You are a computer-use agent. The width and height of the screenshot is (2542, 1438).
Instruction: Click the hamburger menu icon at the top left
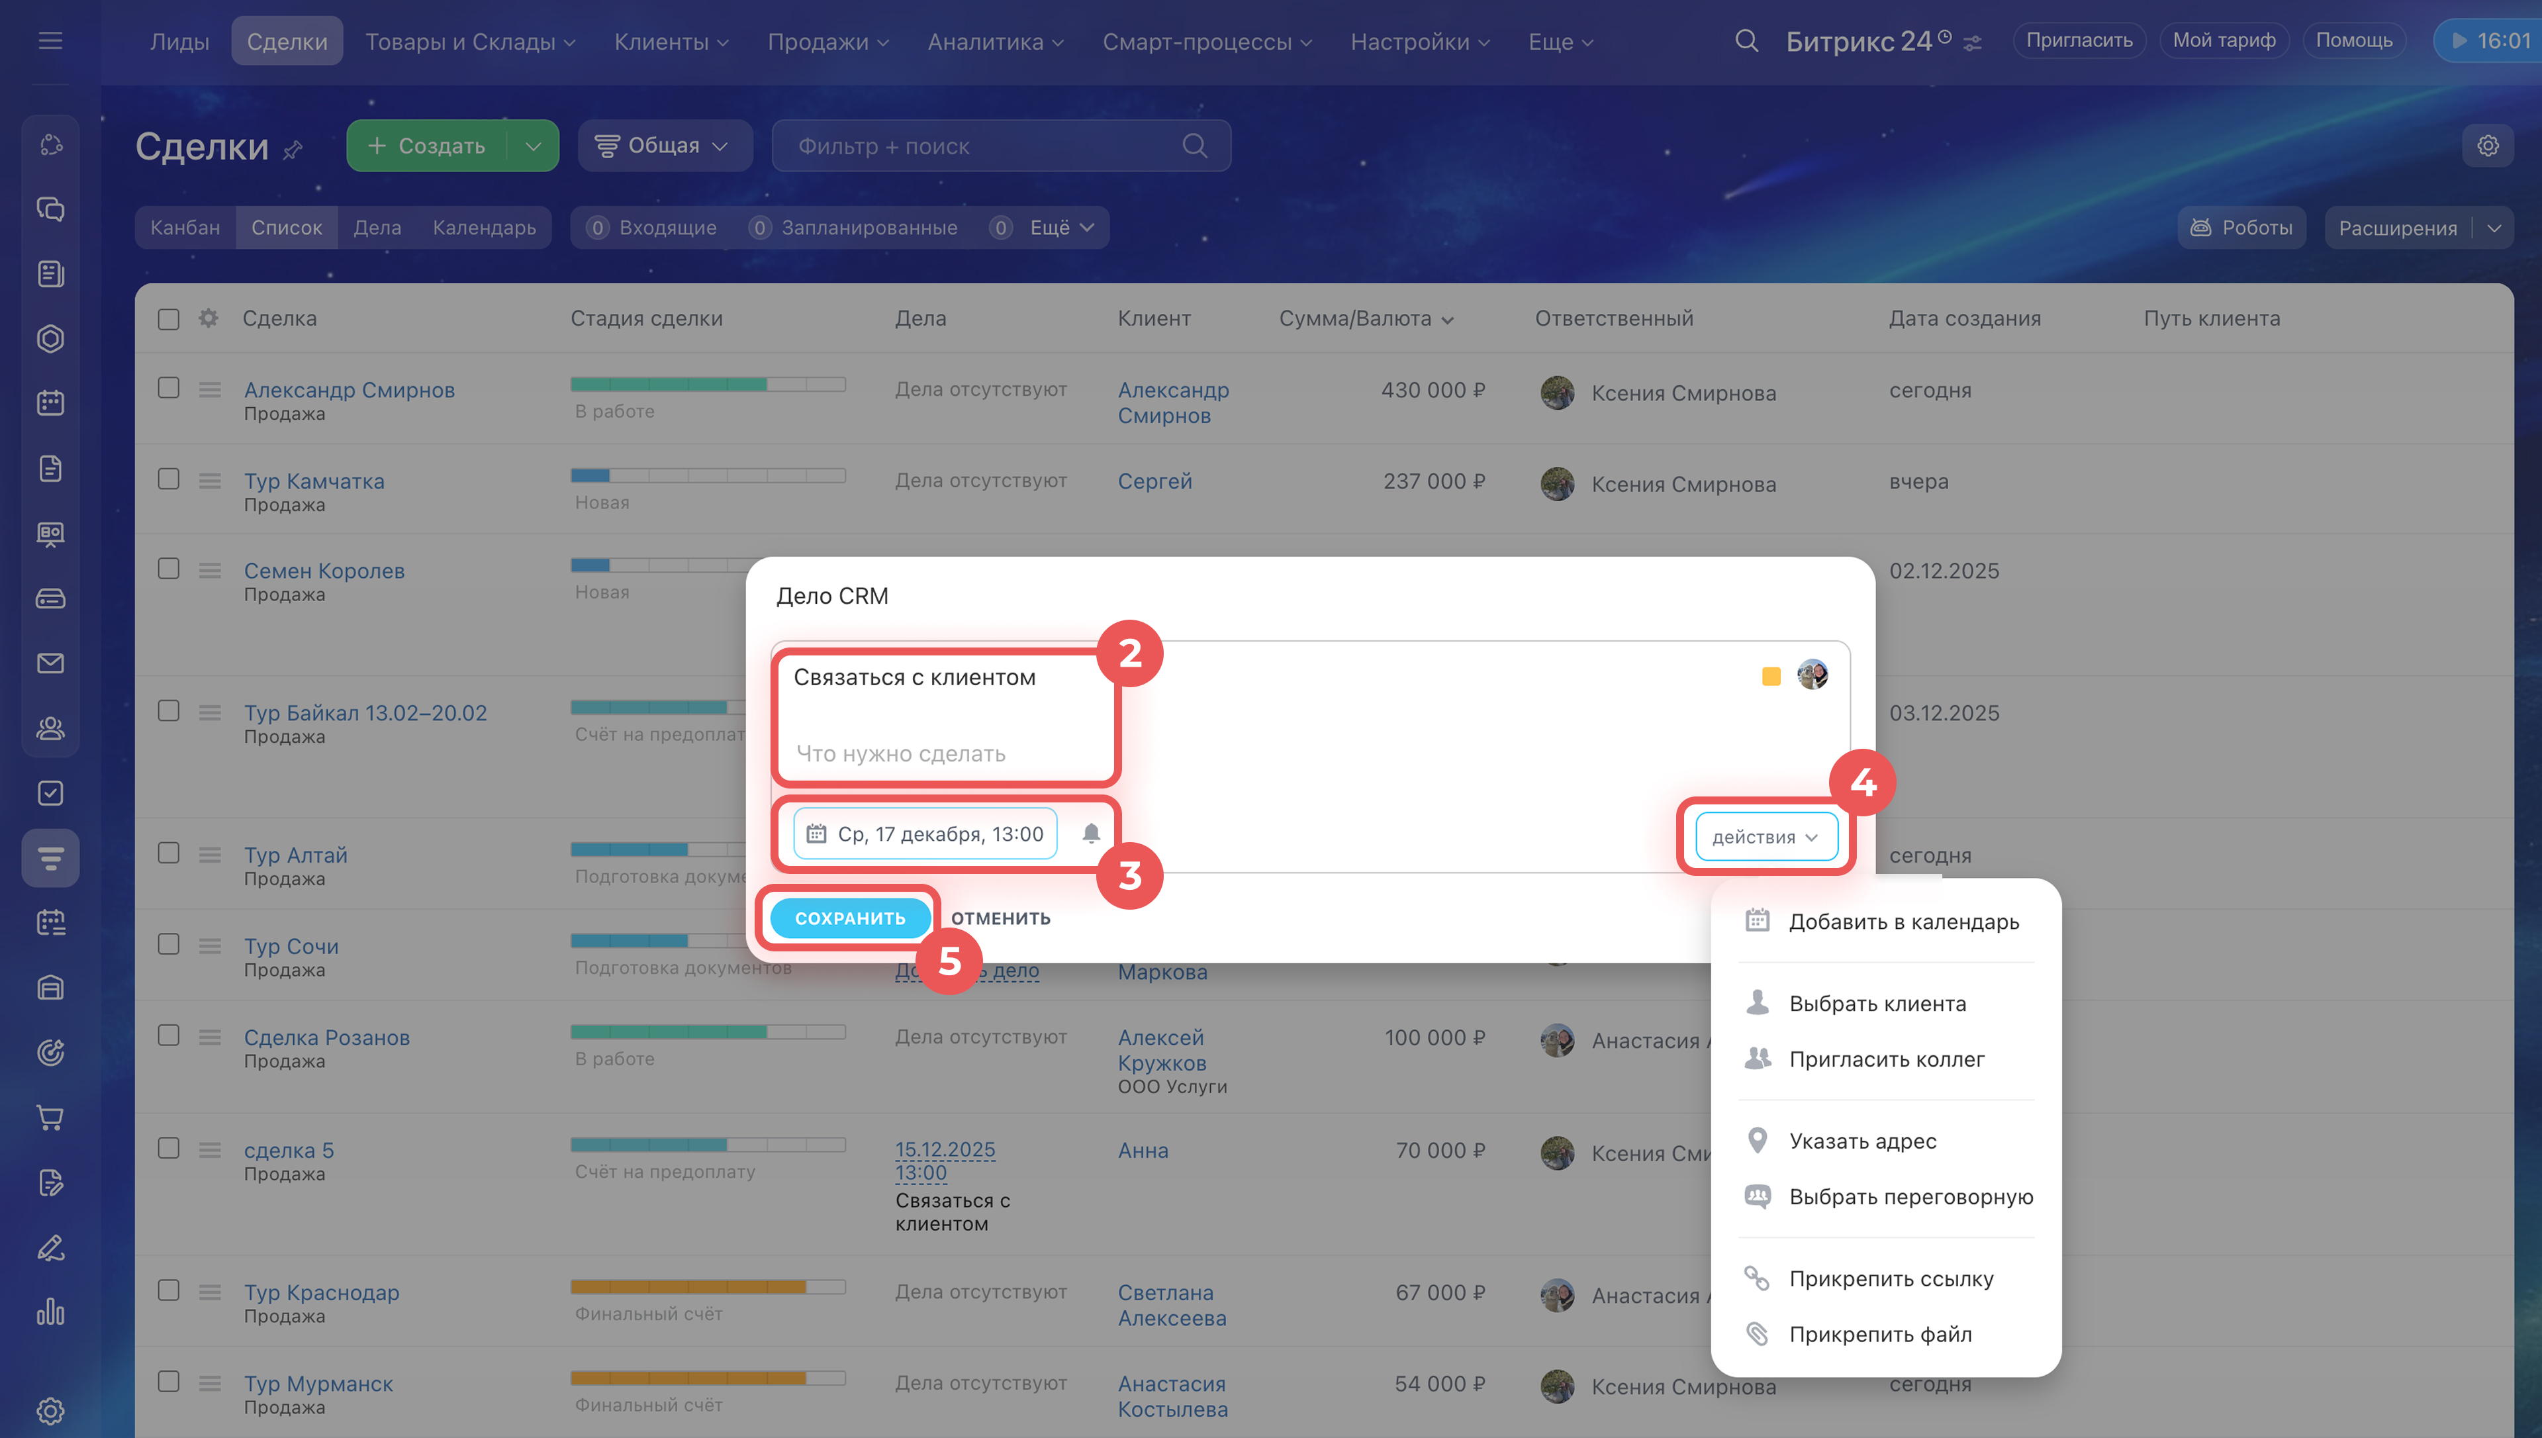(50, 40)
